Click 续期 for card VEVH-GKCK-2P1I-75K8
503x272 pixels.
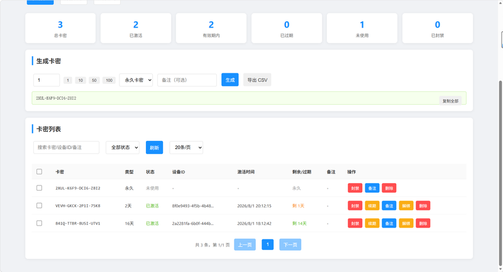(372, 206)
